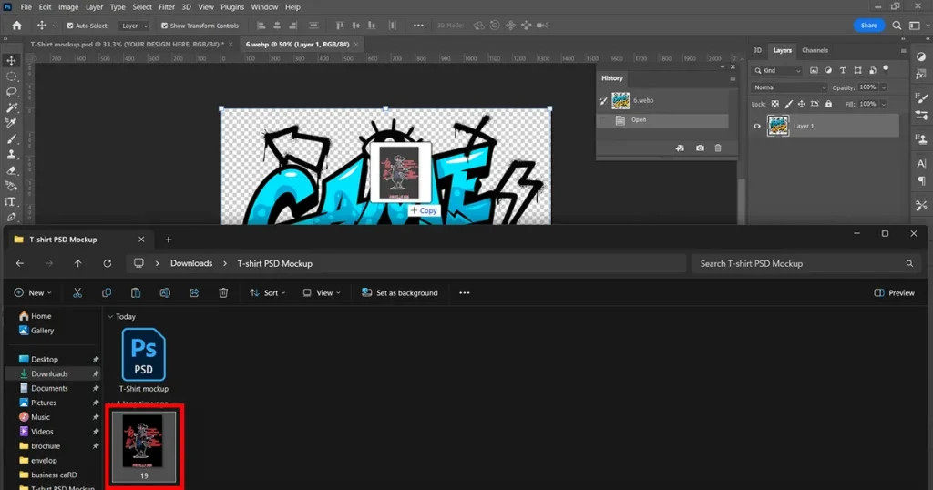Hide Layer 1 using its eye icon
The height and width of the screenshot is (490, 933).
(x=757, y=126)
